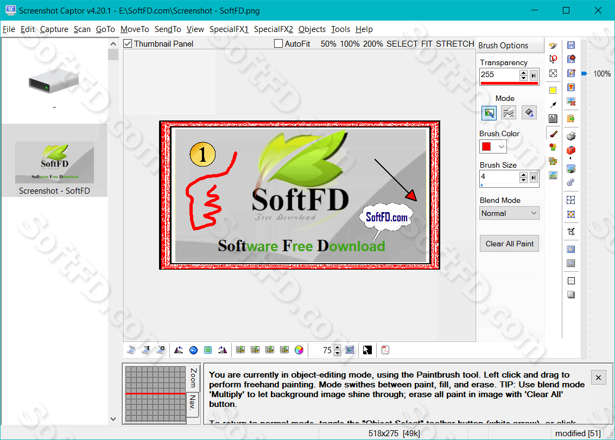Screen dimensions: 615x440
Task: Open the Blend Mode Normal dropdown
Action: pos(510,213)
